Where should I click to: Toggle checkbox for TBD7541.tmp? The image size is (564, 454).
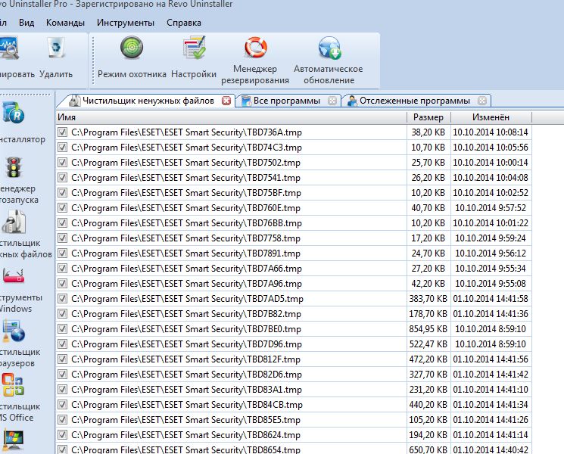click(63, 178)
